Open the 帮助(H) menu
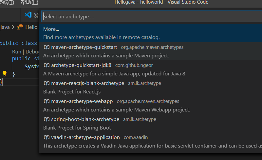 pos(29,3)
